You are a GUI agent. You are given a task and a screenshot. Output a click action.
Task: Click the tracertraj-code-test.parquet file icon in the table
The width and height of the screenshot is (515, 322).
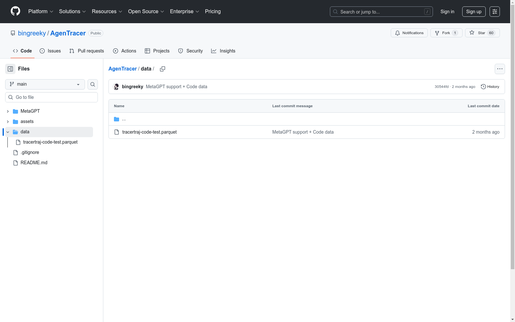(x=117, y=132)
